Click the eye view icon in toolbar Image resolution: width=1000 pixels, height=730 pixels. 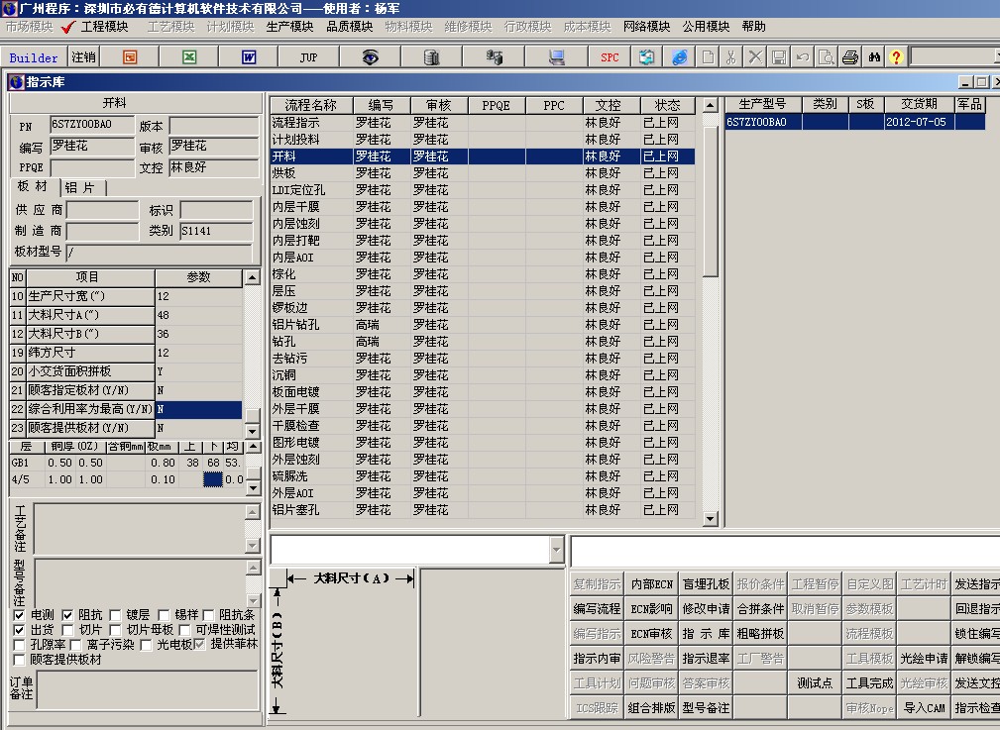click(370, 57)
